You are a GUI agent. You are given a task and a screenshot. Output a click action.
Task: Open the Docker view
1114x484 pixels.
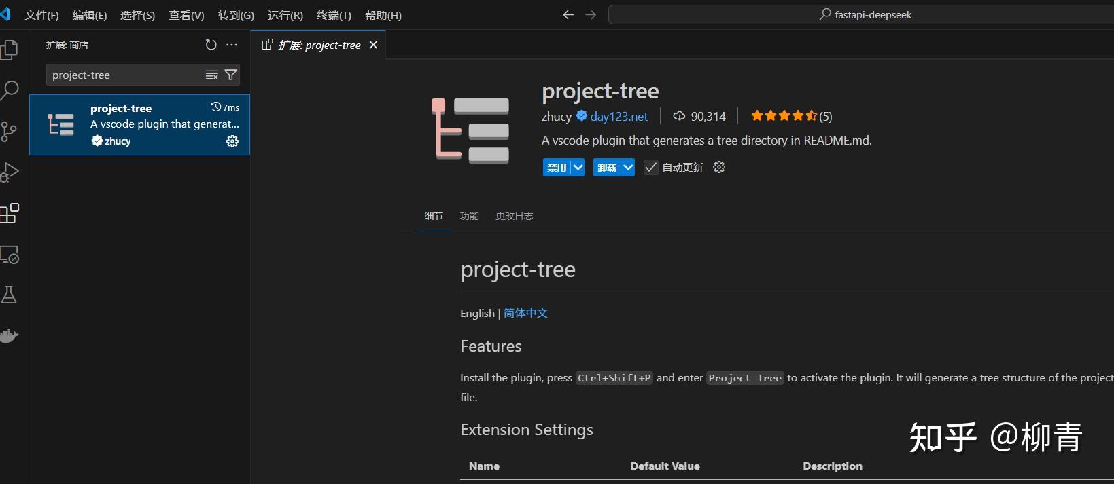9,336
